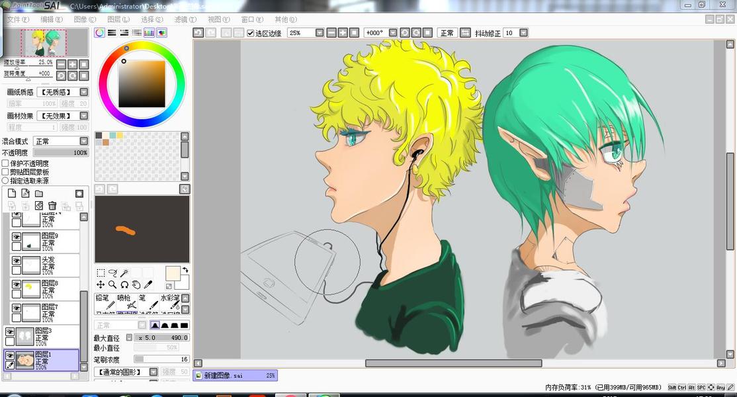Select the rotate view tool
This screenshot has width=737, height=397.
click(x=124, y=285)
